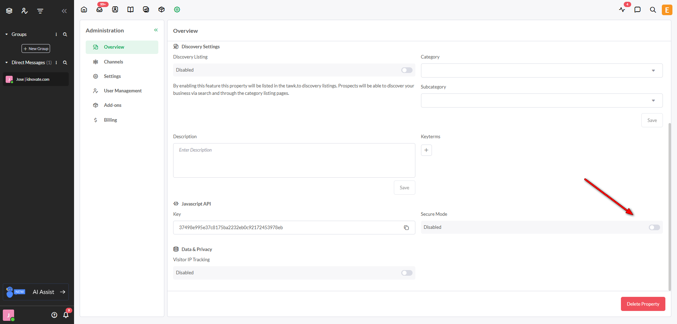The image size is (677, 324).
Task: Open the Subcategory dropdown
Action: tap(541, 100)
